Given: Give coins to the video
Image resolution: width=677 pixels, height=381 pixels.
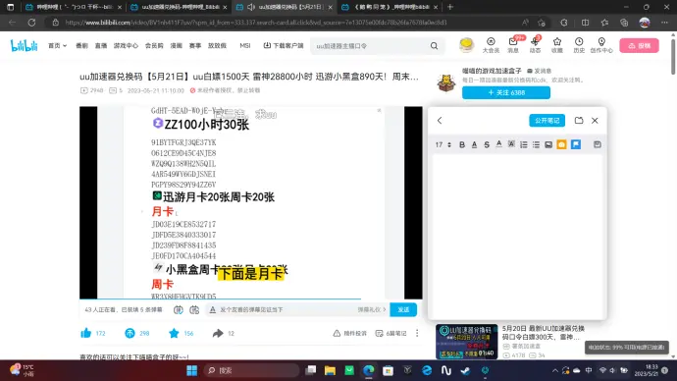Looking at the screenshot, I should coord(130,333).
